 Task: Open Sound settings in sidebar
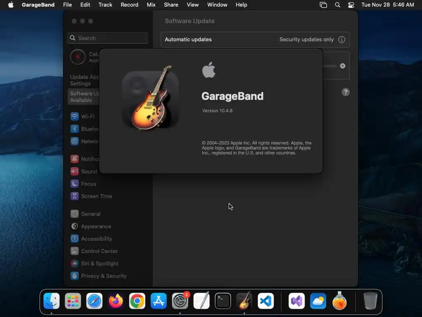(84, 171)
